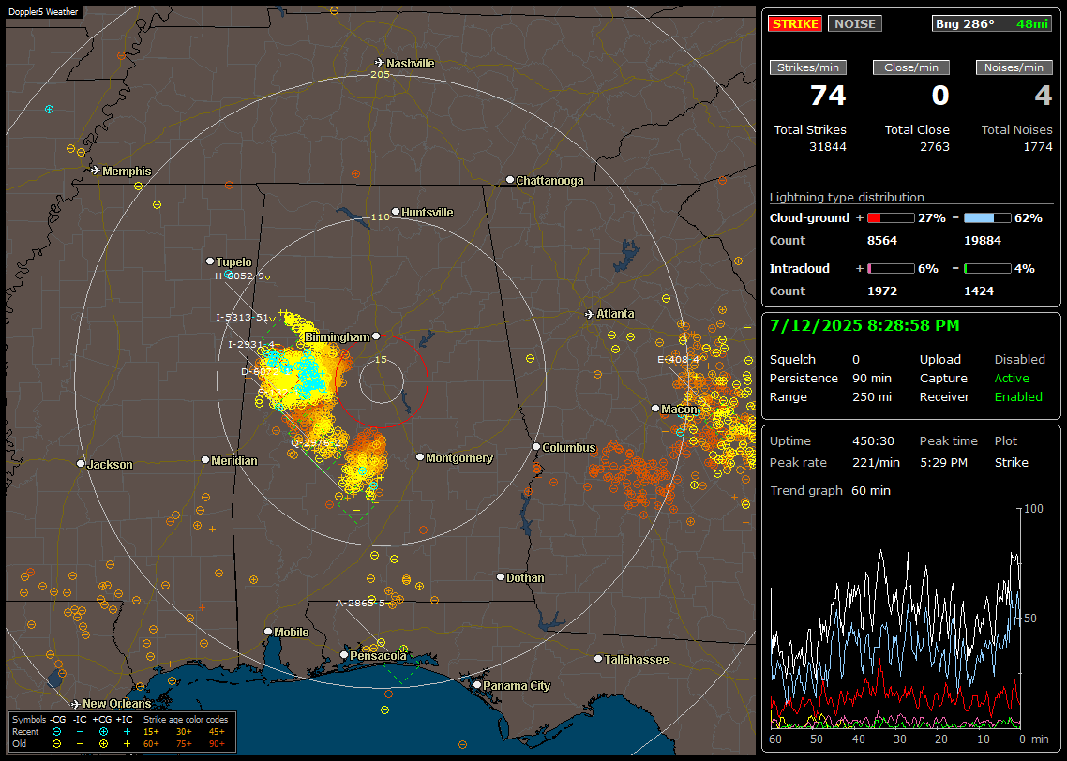Select the Noises/min label box
Viewport: 1067px width, 761px height.
tap(1014, 67)
